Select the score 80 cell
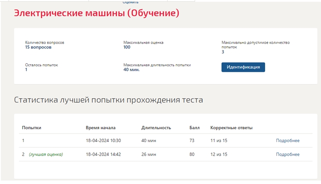 click(x=192, y=154)
